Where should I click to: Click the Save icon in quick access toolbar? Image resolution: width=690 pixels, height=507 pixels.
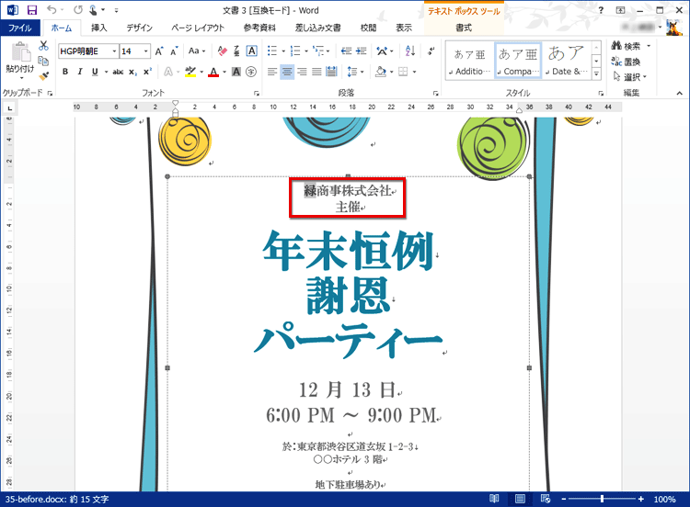coord(31,10)
